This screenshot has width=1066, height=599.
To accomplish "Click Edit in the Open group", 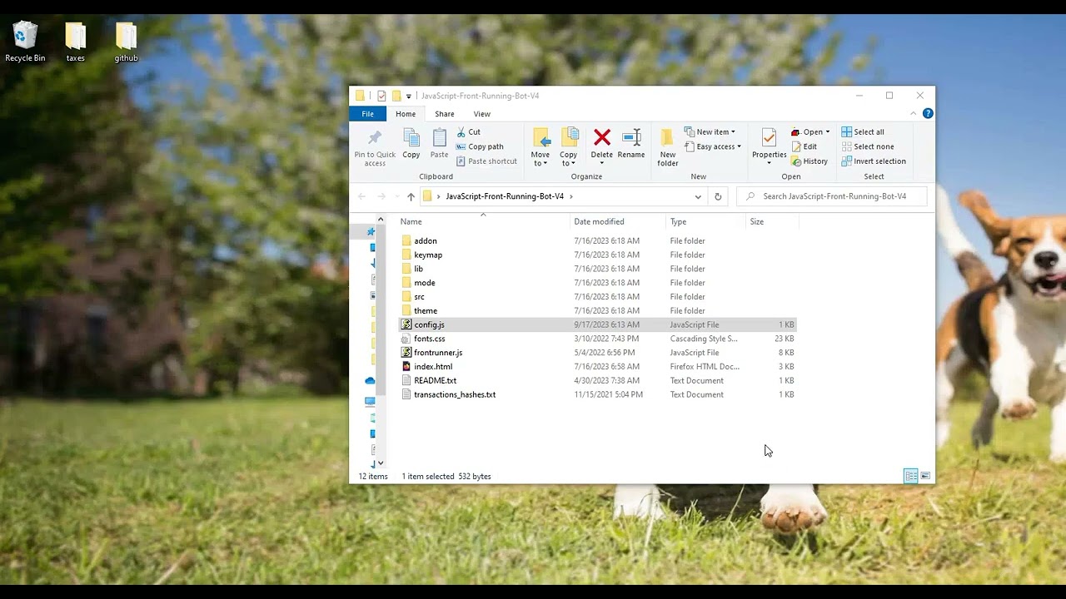I will pyautogui.click(x=804, y=146).
